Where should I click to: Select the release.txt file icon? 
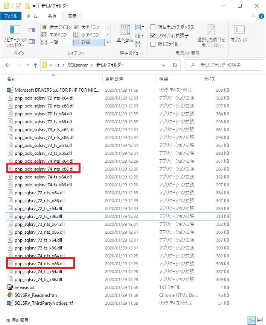[x=10, y=287]
